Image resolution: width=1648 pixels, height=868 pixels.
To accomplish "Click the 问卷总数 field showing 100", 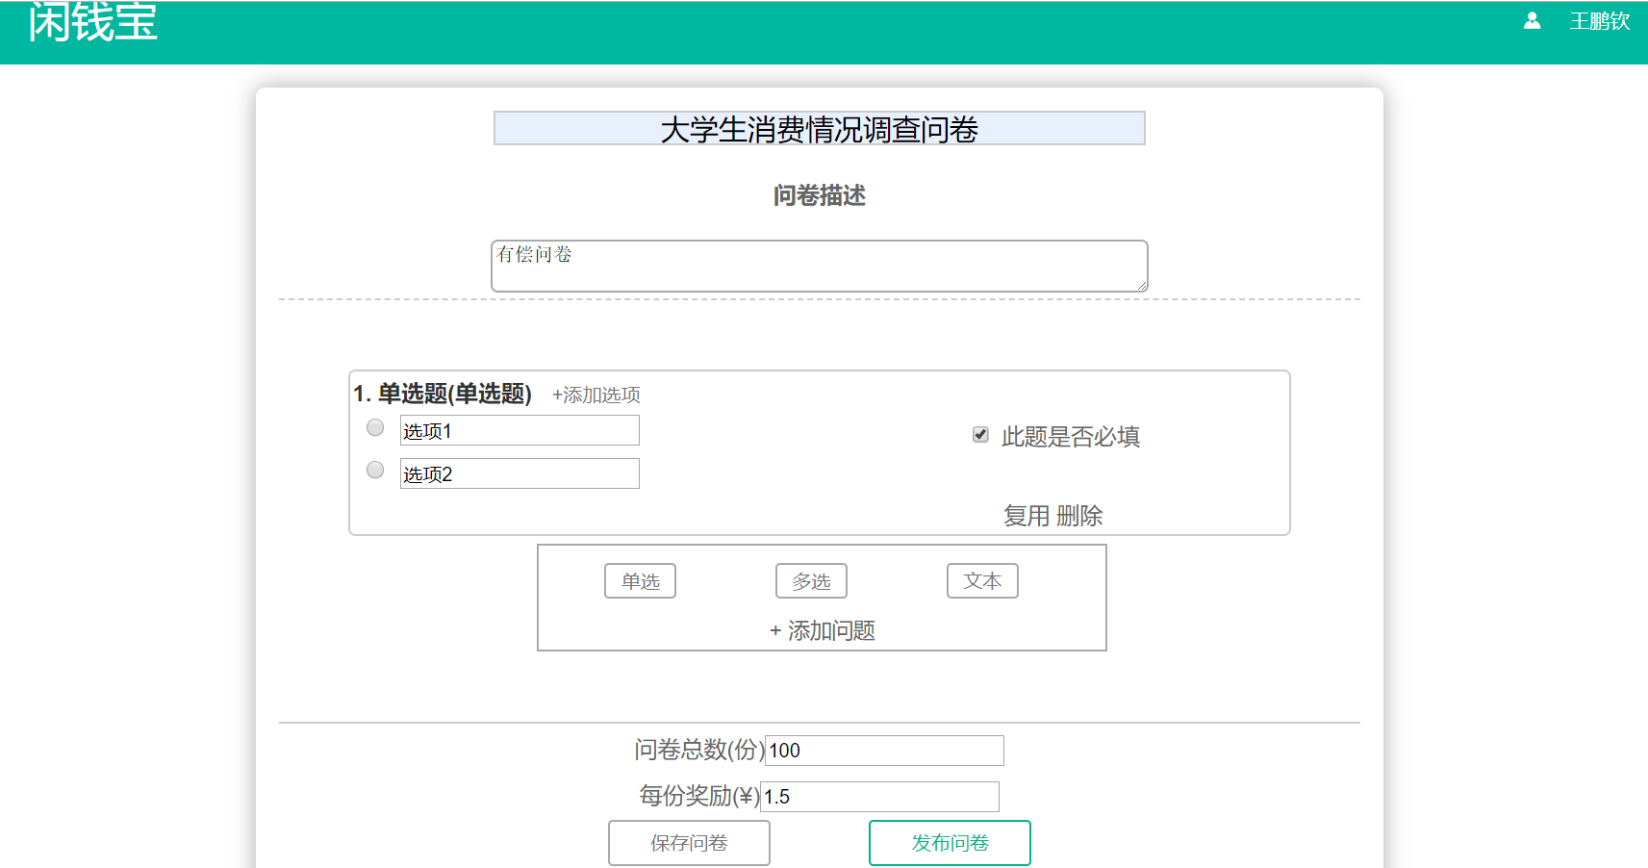I will coord(883,751).
